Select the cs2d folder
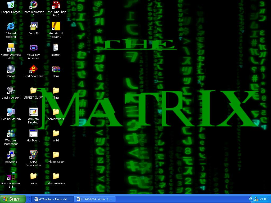271x203 pixels. (x=56, y=133)
